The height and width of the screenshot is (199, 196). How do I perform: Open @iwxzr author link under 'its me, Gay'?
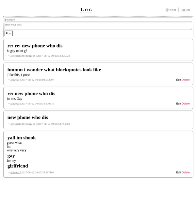pyautogui.click(x=15, y=104)
